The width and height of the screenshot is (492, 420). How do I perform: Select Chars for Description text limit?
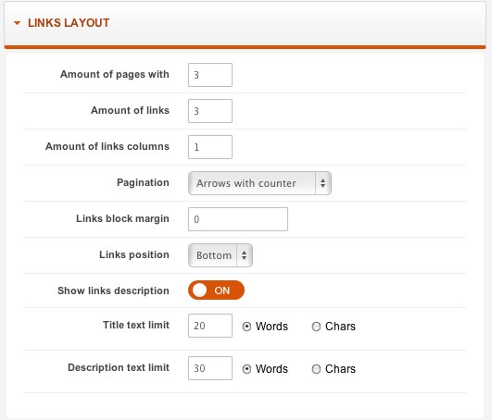(x=316, y=369)
